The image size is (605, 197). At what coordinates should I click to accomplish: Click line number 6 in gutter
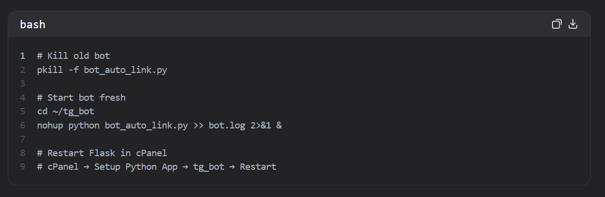pyautogui.click(x=22, y=125)
